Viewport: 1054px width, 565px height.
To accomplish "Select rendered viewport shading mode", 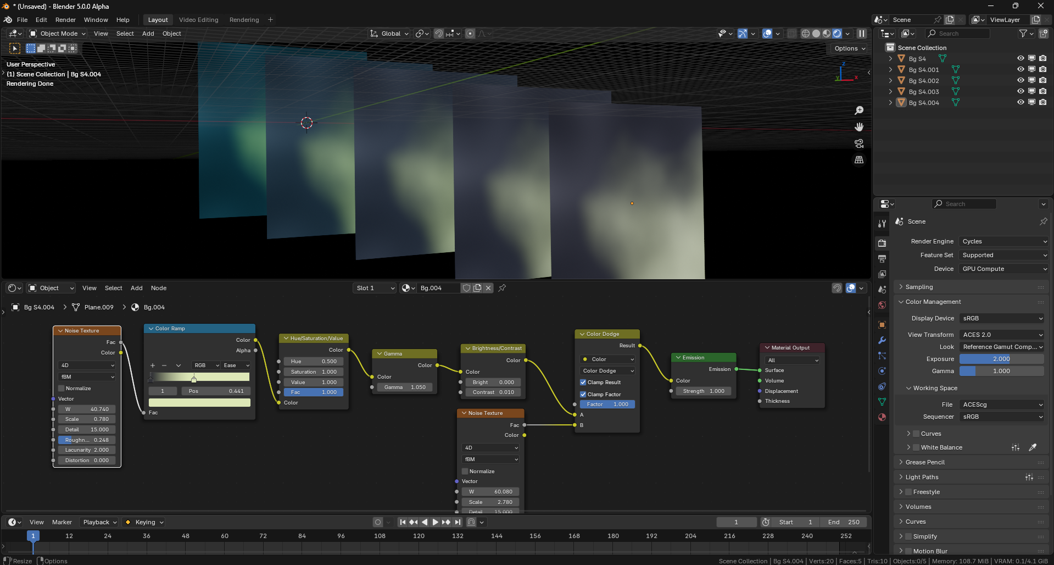I will (x=837, y=34).
